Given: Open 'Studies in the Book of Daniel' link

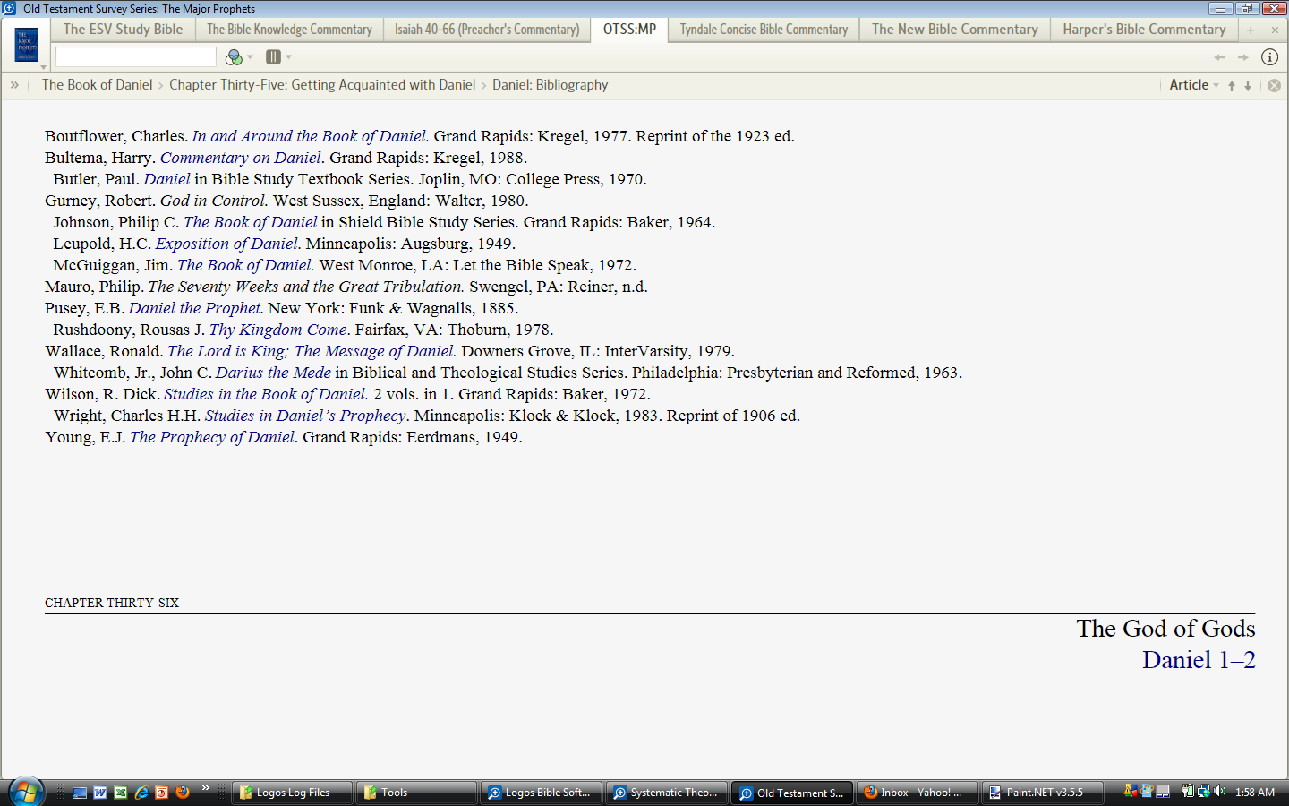Looking at the screenshot, I should 267,394.
